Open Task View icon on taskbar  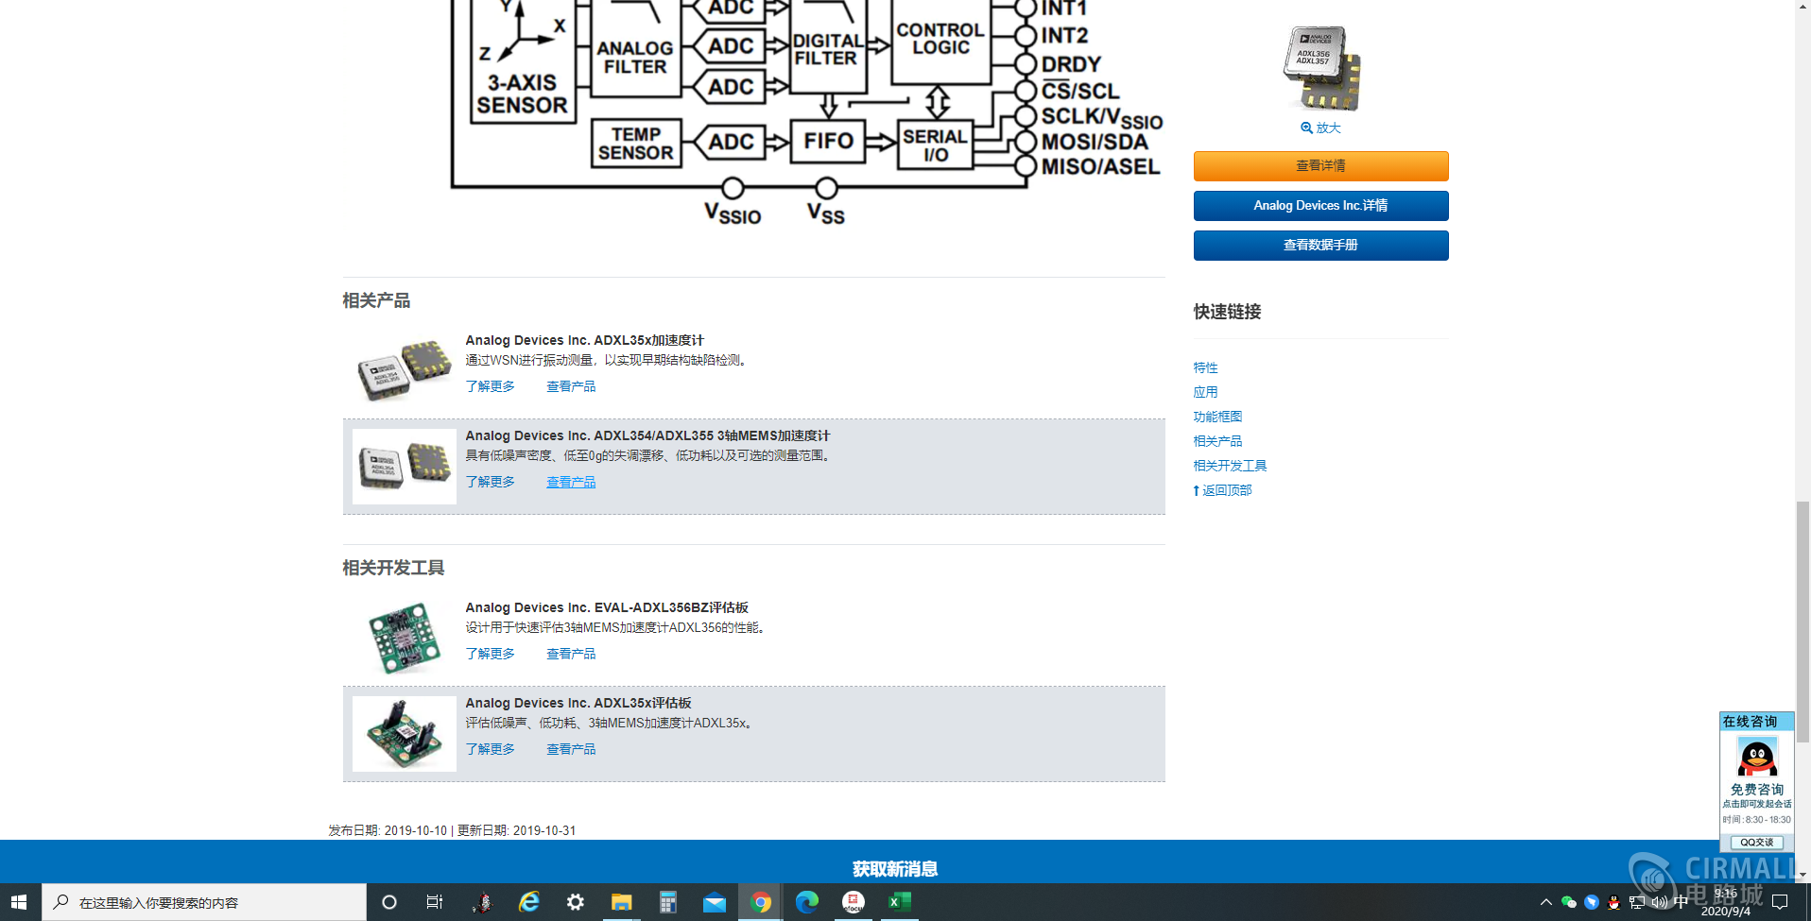click(x=435, y=902)
